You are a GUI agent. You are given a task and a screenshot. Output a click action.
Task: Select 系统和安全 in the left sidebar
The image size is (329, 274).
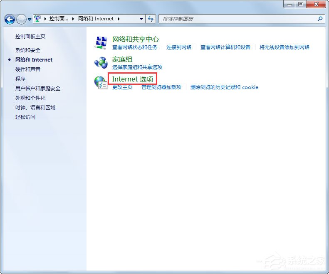pos(28,50)
